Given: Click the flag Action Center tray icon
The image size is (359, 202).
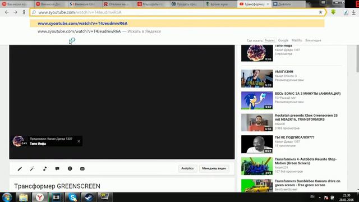Looking at the screenshot, I should tap(326, 198).
